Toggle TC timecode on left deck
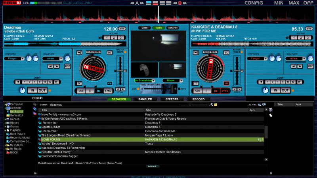The height and width of the screenshot is (178, 317). click(79, 83)
